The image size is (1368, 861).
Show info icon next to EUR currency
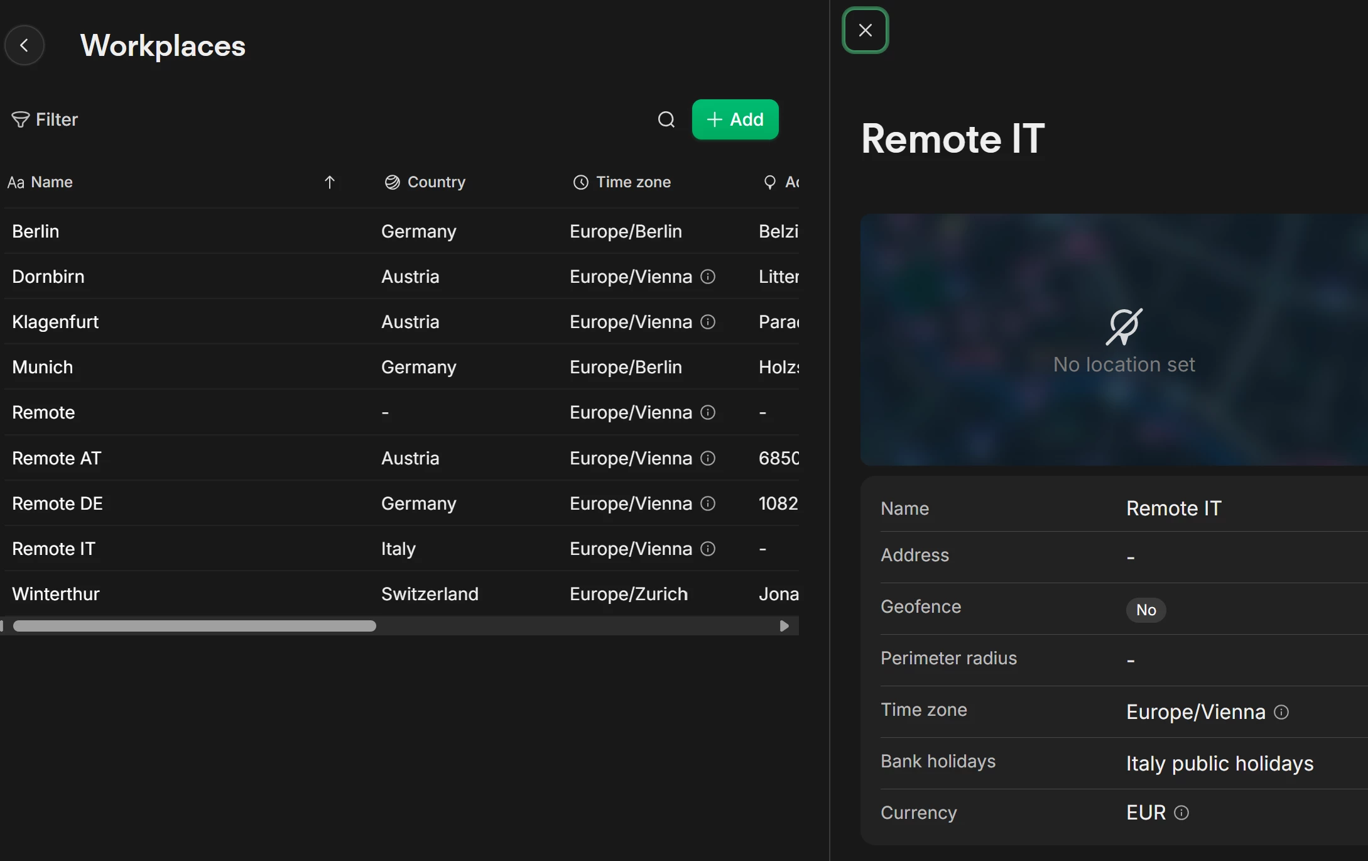point(1181,813)
